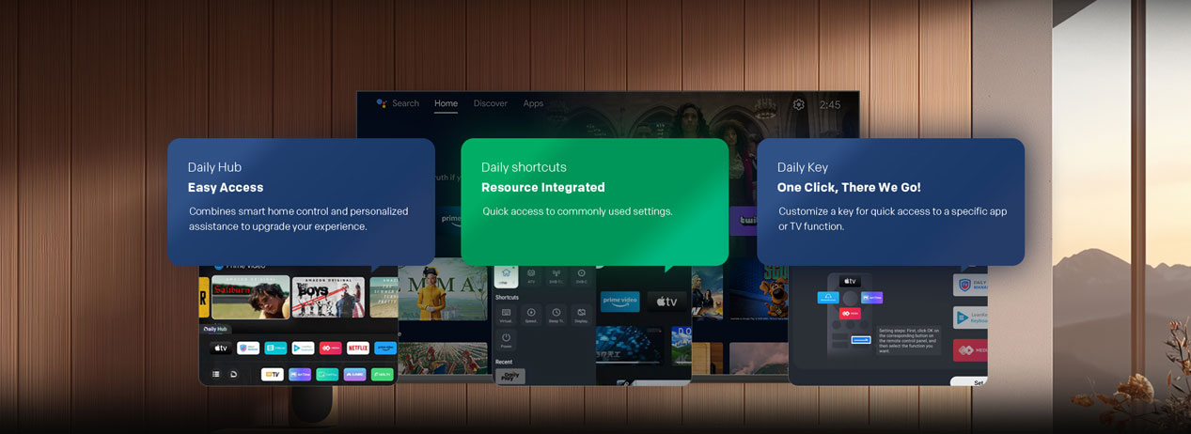Select the Daily Manager app in list
Screen dimensions: 1191x434
point(970,285)
